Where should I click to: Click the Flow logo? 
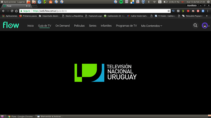click(11, 25)
